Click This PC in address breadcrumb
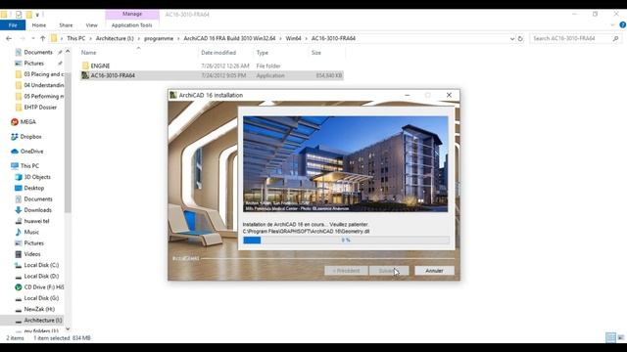This screenshot has width=627, height=352. 76,38
